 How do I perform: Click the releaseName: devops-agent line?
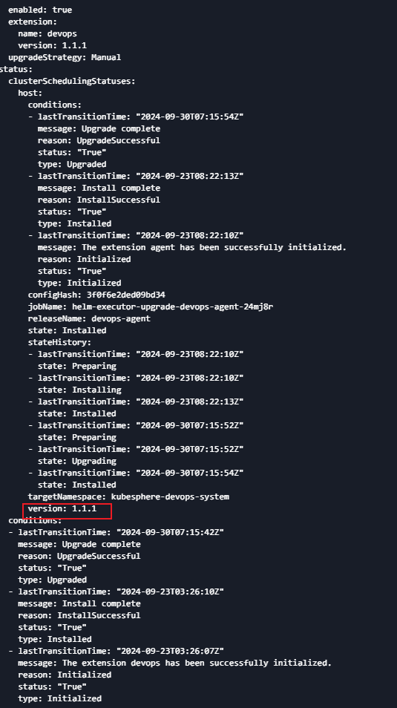click(89, 318)
